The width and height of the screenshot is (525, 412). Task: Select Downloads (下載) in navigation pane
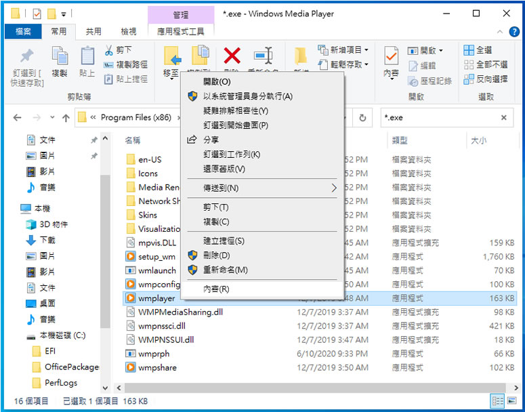click(x=40, y=240)
